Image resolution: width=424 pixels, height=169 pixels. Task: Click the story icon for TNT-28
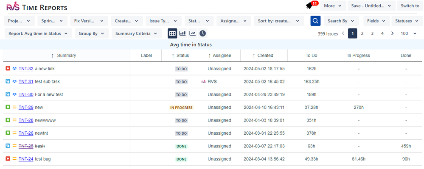[x=8, y=120]
